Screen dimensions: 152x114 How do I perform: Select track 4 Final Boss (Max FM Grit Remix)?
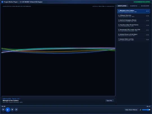tap(133, 25)
